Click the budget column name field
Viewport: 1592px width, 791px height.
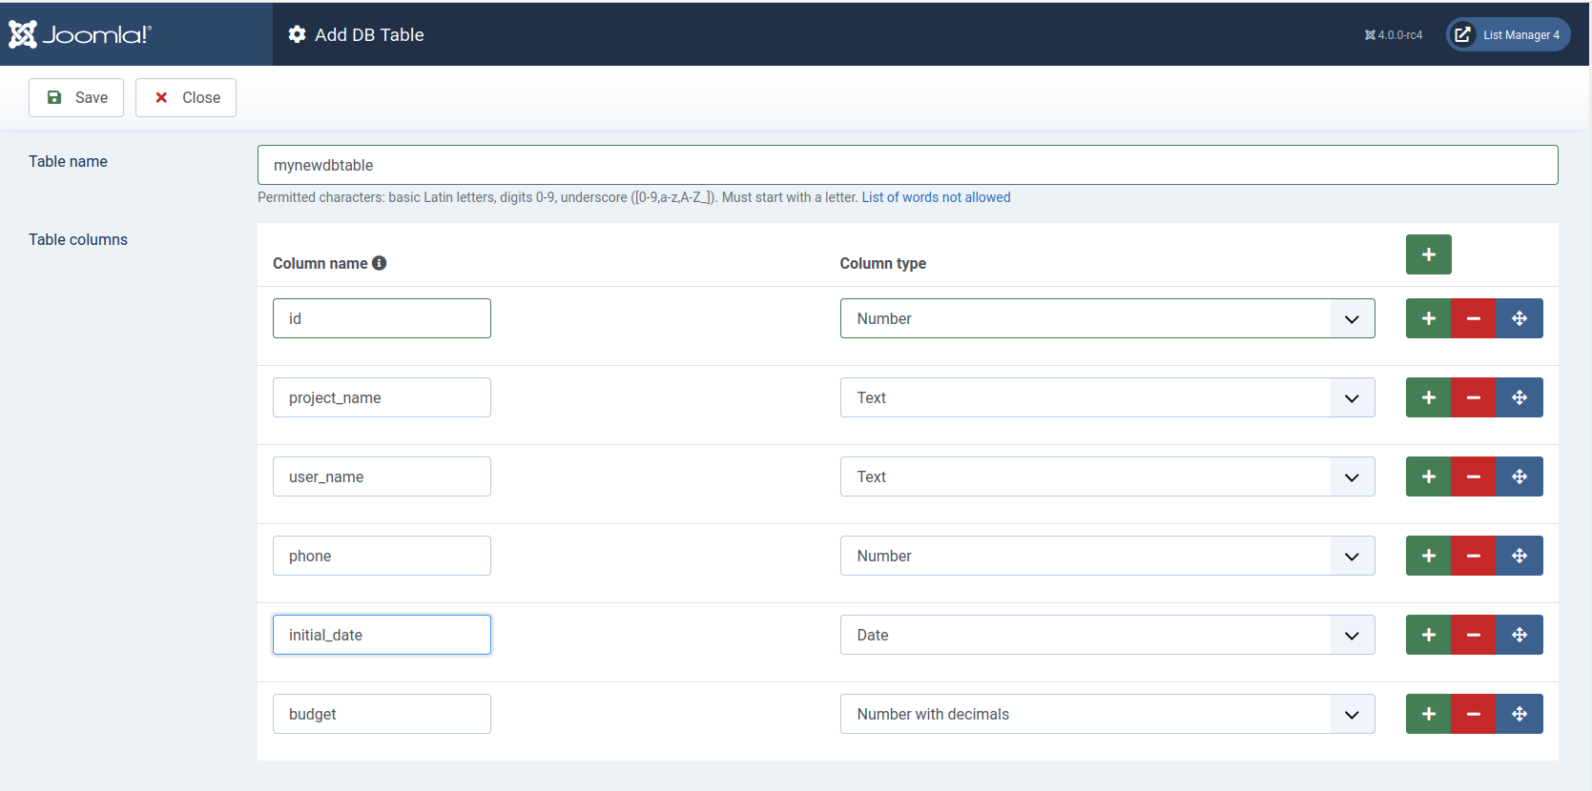(x=382, y=714)
